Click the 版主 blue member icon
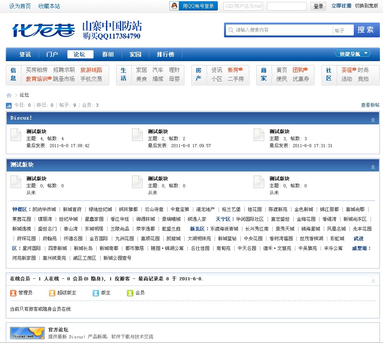This screenshot has height=343, width=383. [x=96, y=293]
